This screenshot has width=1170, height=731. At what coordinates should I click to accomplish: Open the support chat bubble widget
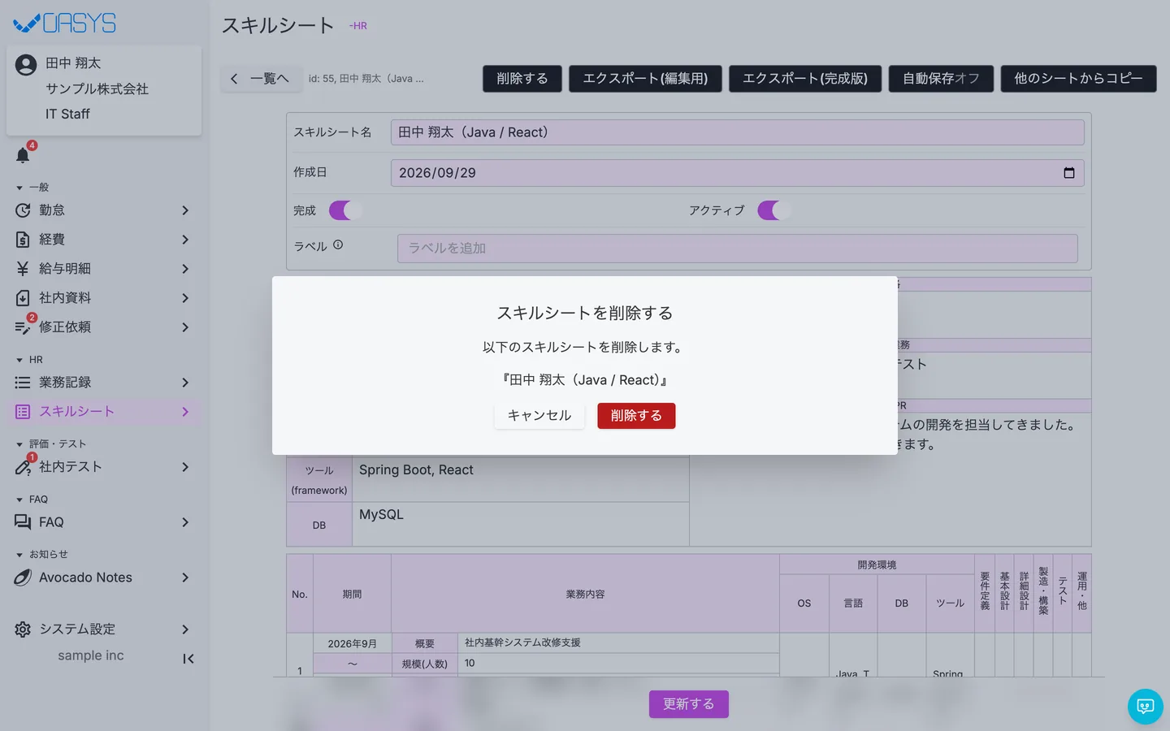tap(1146, 707)
